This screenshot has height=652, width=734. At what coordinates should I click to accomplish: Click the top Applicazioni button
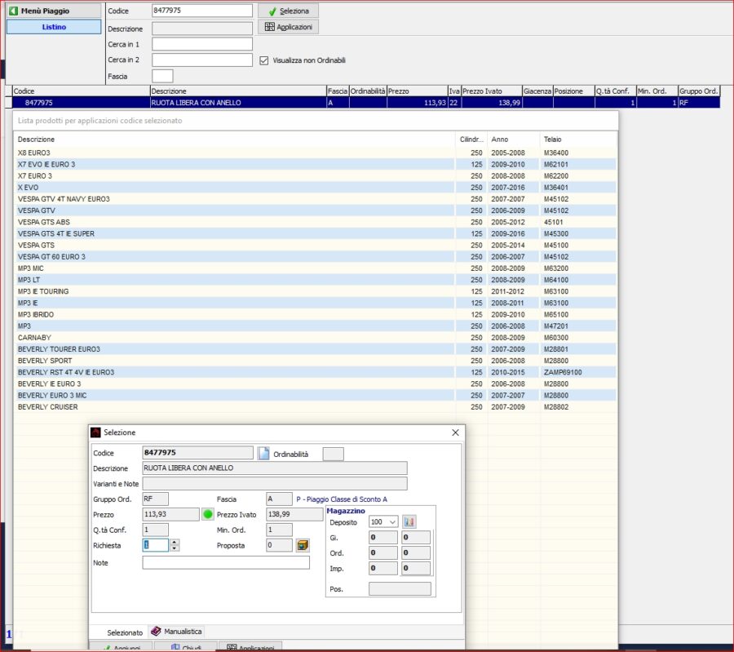point(288,27)
